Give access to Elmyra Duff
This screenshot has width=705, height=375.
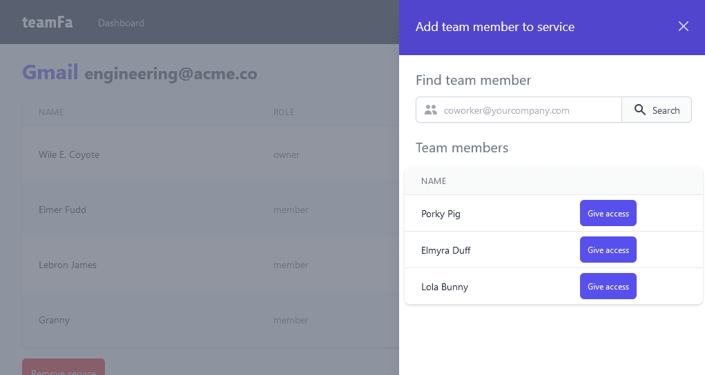[608, 250]
